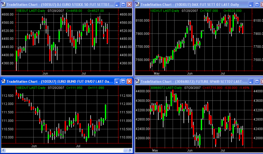Click the Euro Bund chart window's title icon
The height and width of the screenshot is (154, 263).
pos(4,81)
